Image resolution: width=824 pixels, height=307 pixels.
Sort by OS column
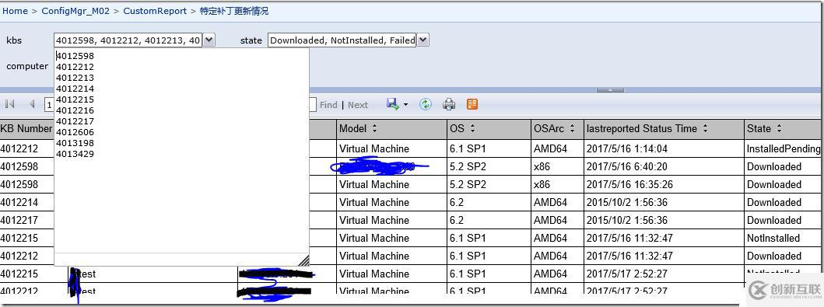tap(472, 128)
